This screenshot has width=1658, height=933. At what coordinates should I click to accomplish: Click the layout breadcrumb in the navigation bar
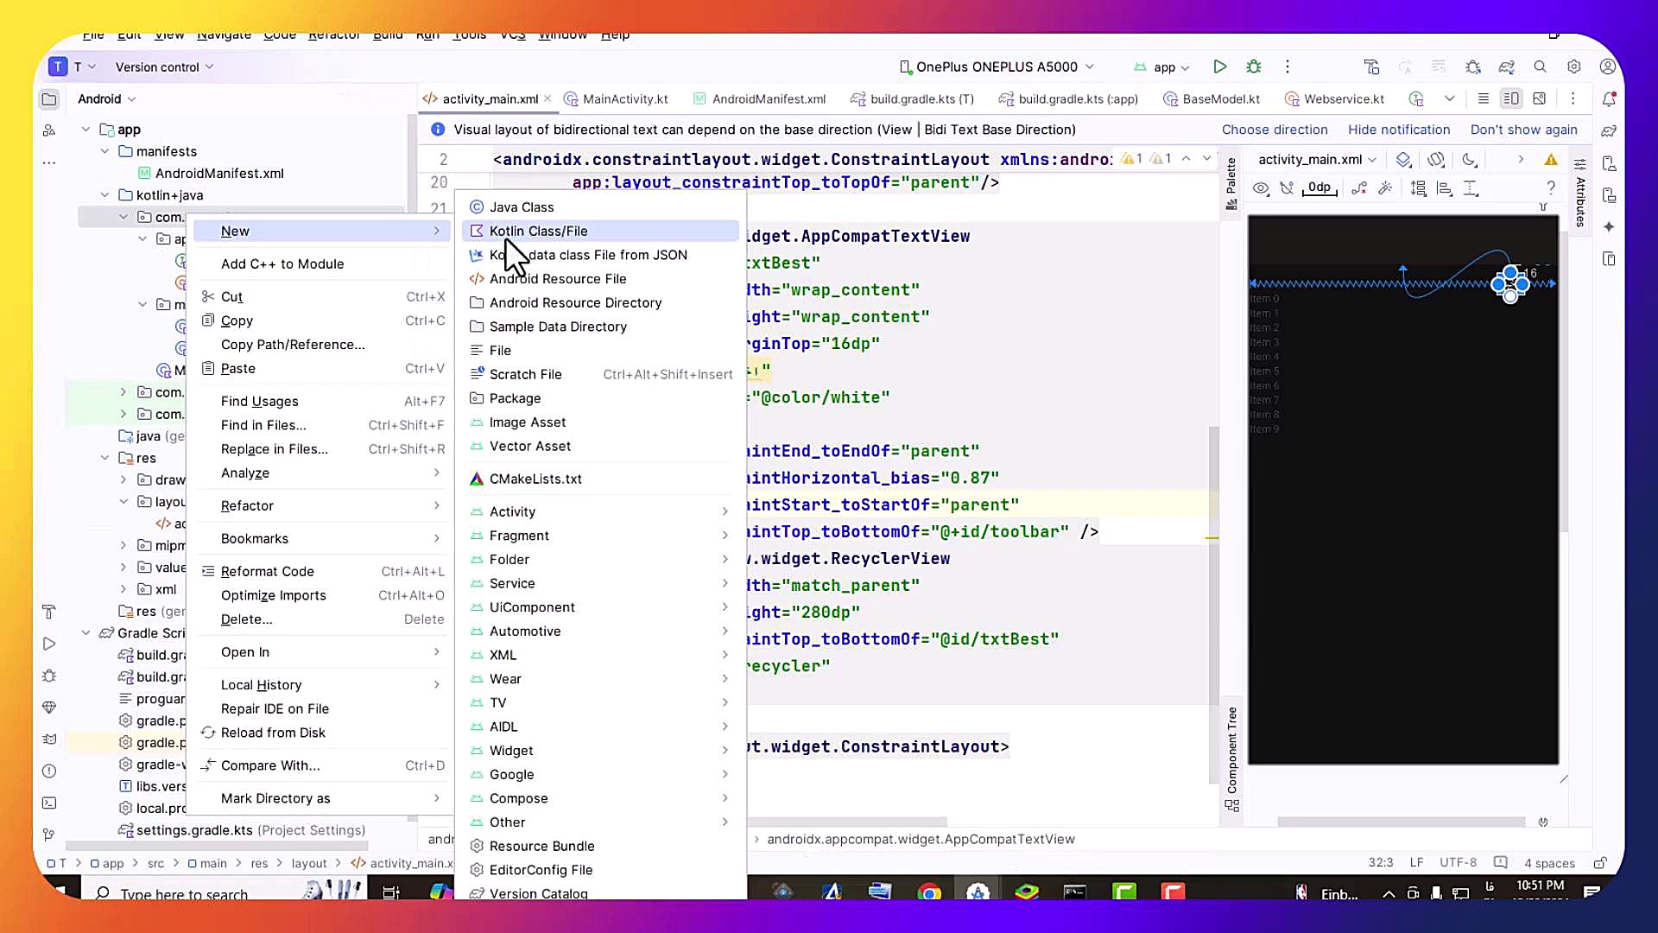tap(309, 863)
